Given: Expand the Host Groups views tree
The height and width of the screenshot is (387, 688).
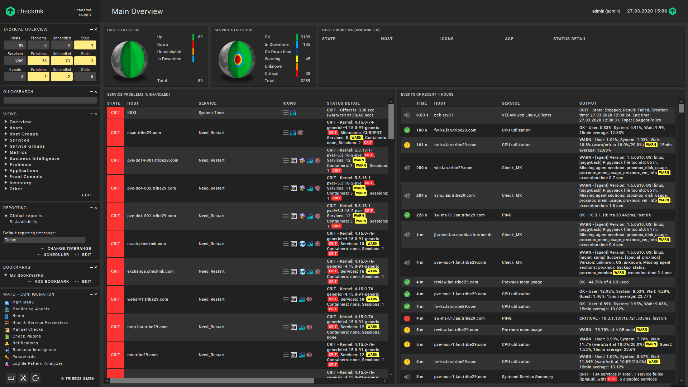Looking at the screenshot, I should pos(6,134).
